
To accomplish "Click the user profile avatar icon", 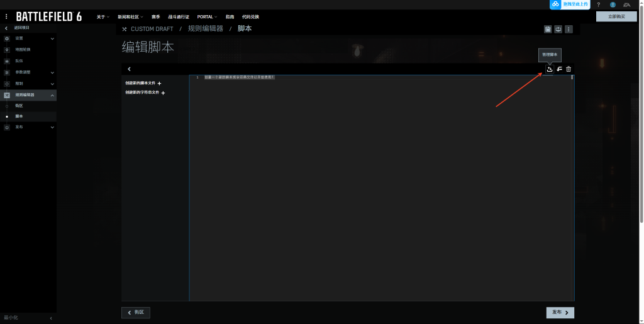I will coord(613,5).
